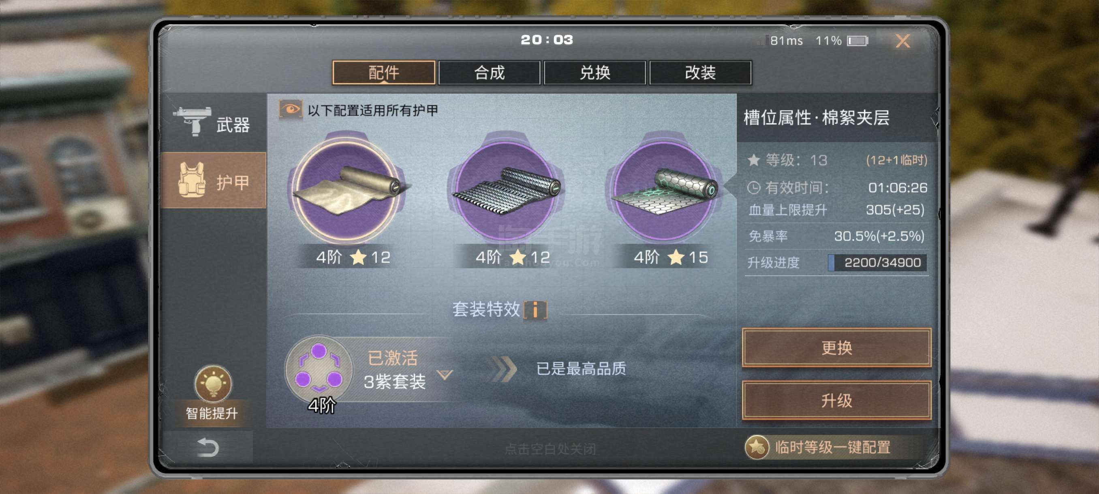1099x494 pixels.
Task: Click the 升级 upgrade button
Action: pos(836,400)
